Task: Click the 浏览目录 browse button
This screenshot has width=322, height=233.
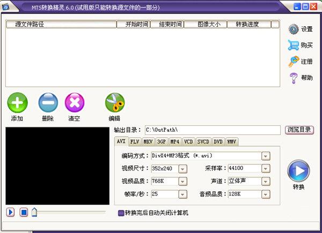Action: pos(299,130)
